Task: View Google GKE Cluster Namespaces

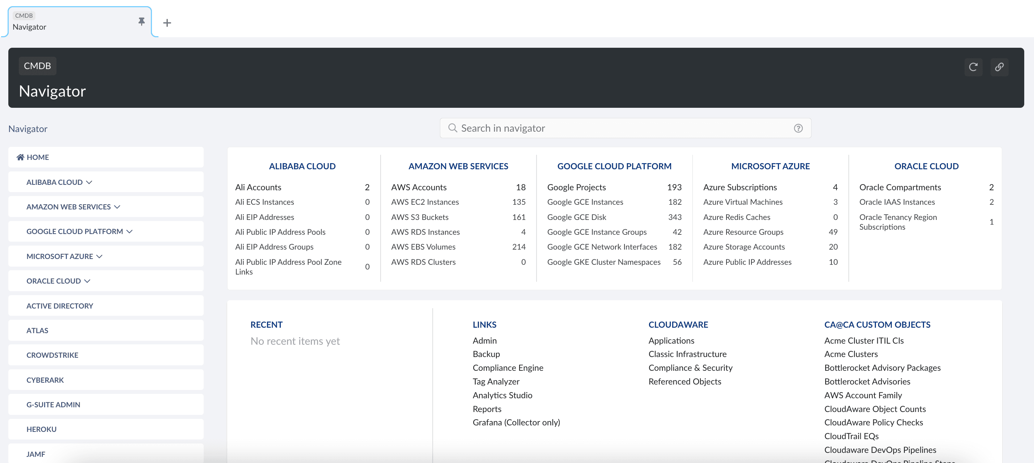Action: (x=604, y=262)
